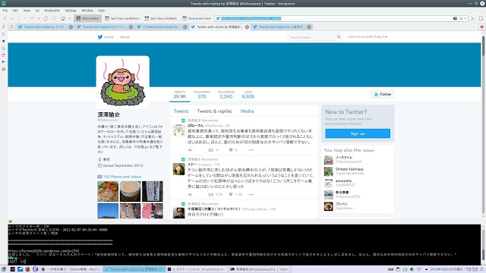The image size is (486, 273).
Task: Click Split View Top/Bottom
Action: [122, 18]
